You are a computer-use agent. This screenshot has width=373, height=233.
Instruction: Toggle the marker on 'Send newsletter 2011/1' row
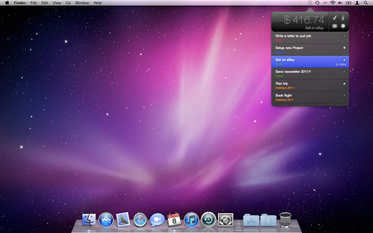pos(344,72)
